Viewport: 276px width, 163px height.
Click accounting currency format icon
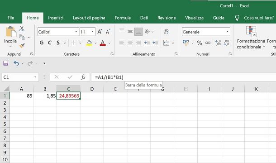(x=186, y=43)
